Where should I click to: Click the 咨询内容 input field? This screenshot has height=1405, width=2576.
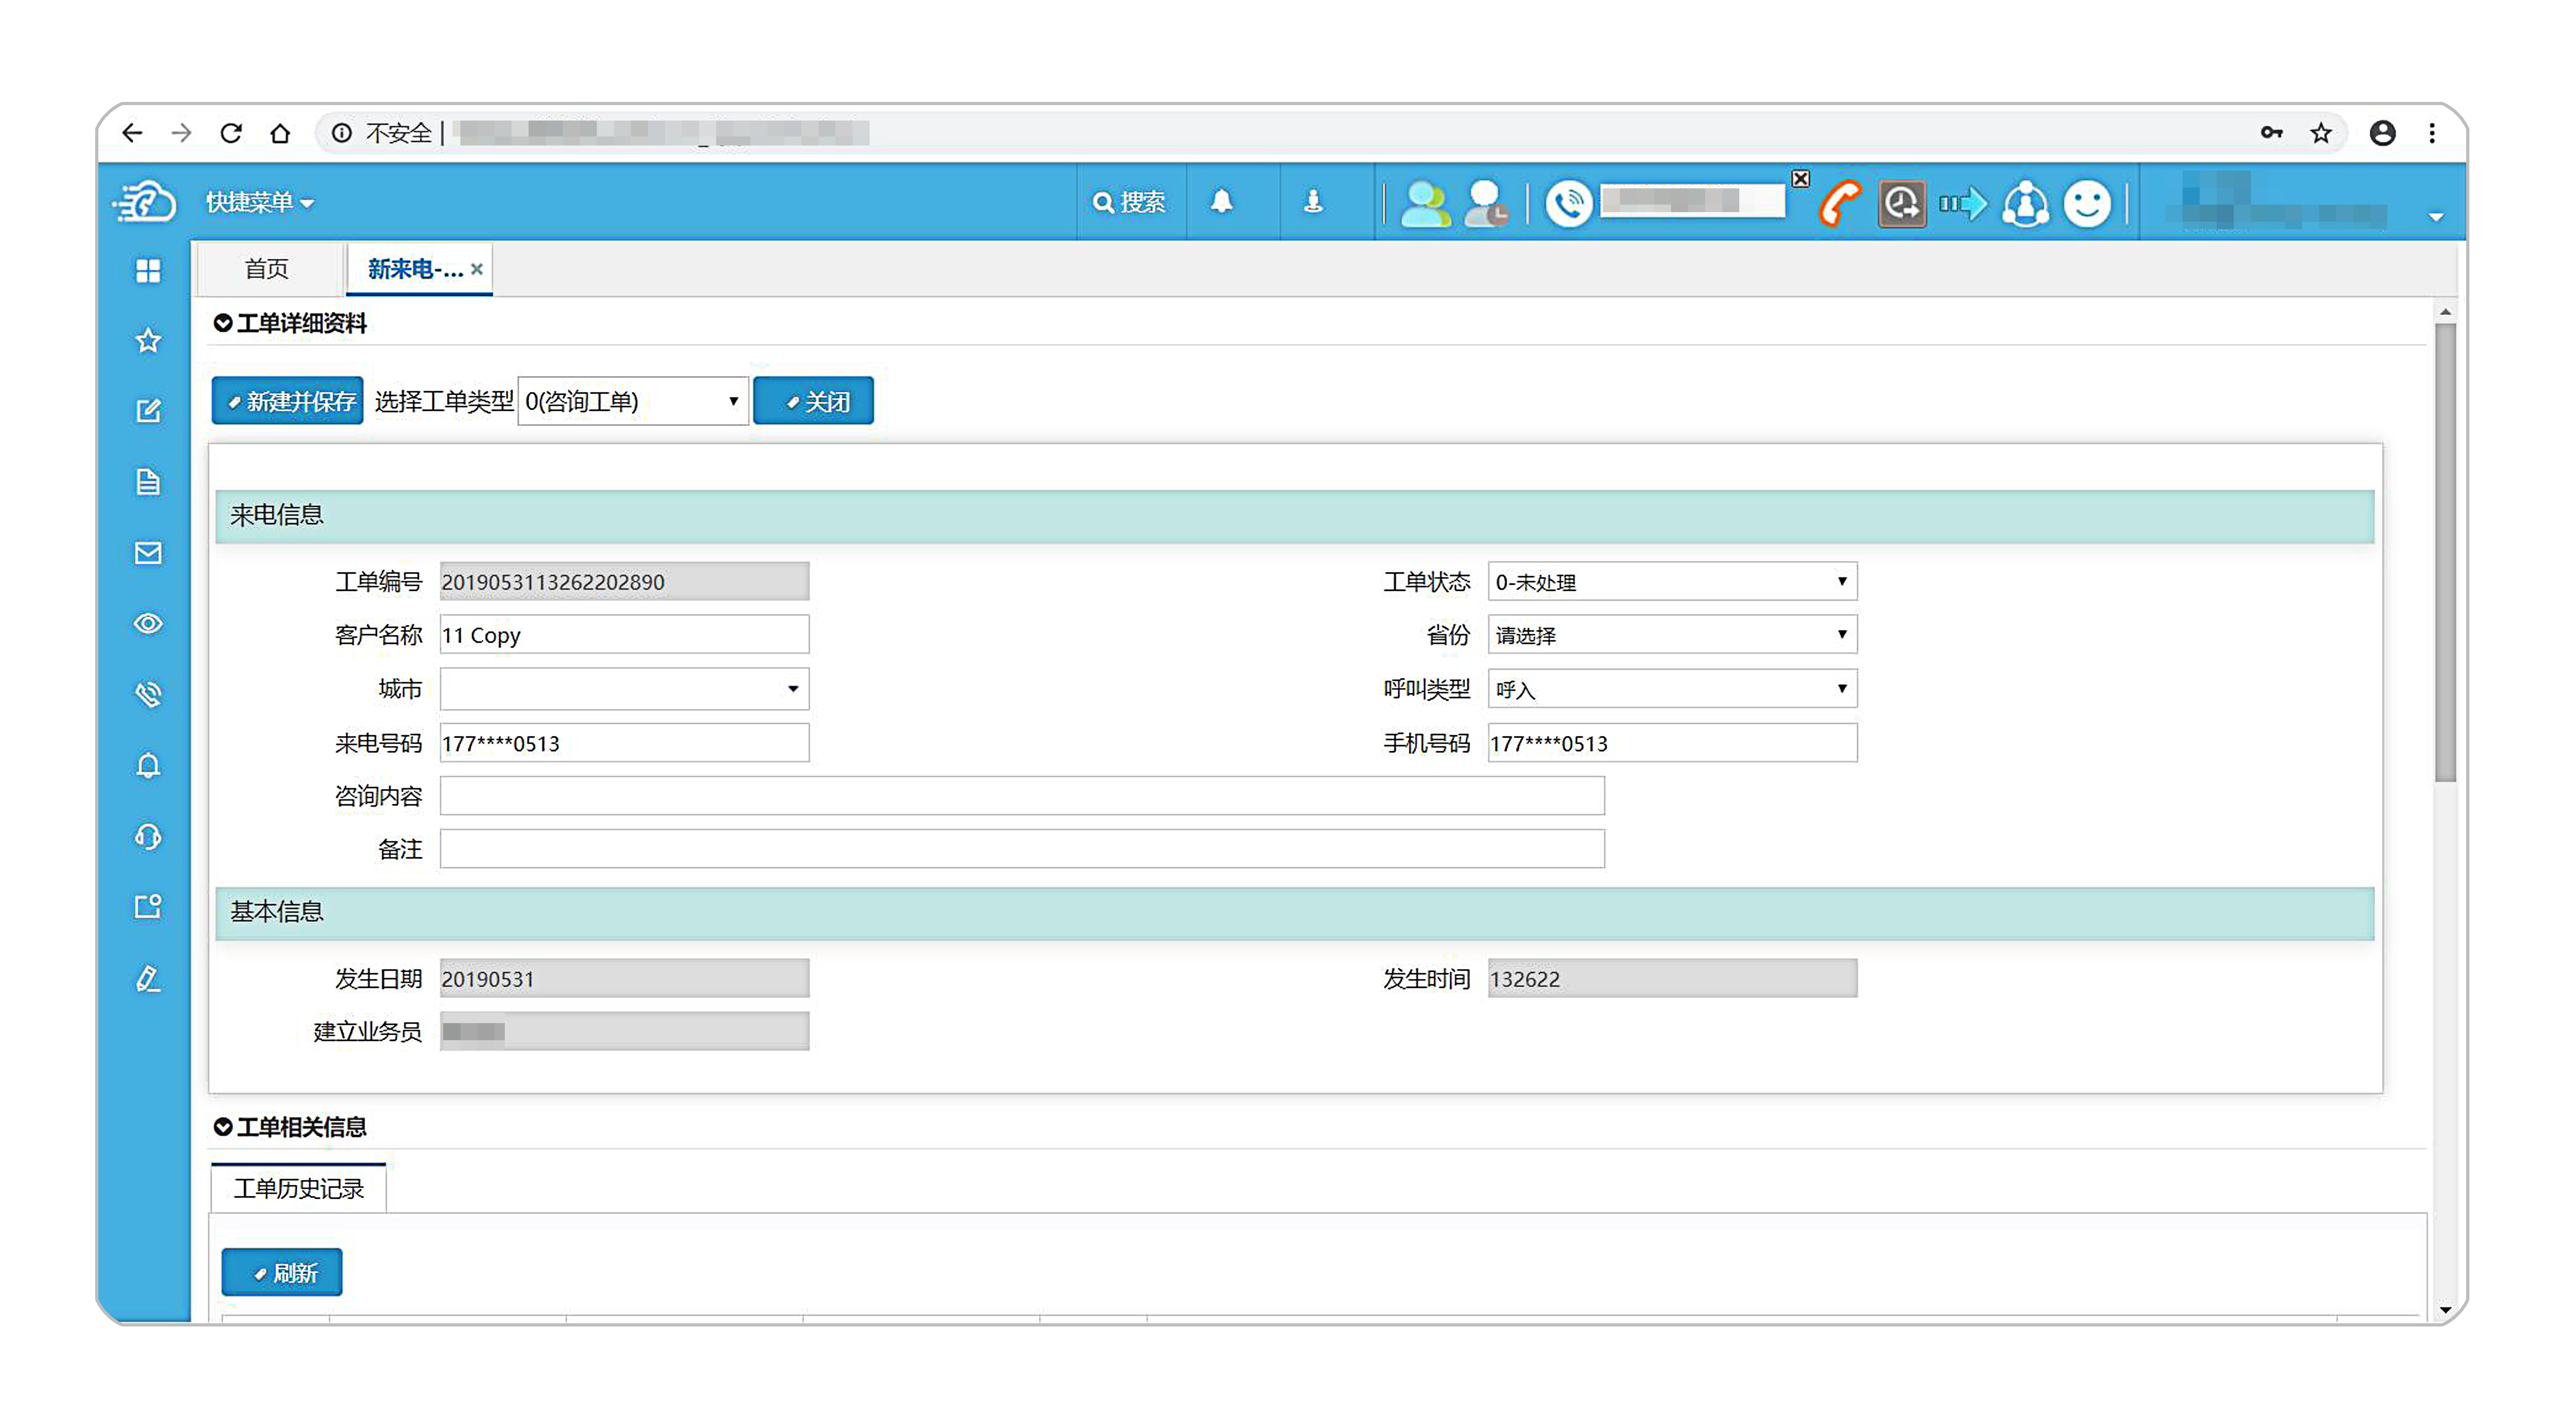[1022, 795]
